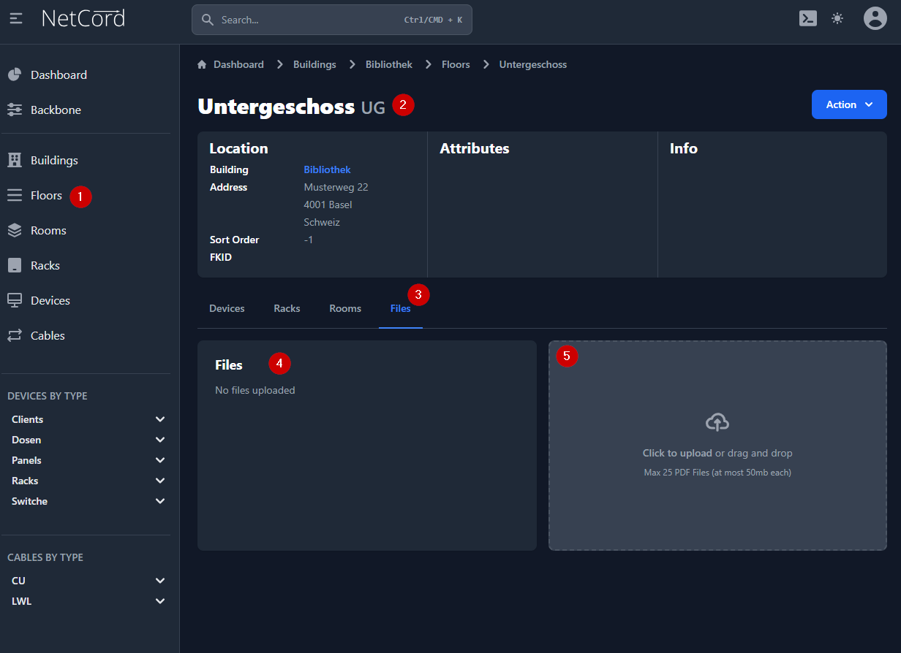Screen dimensions: 901x653
Task: Click the Buildings sidebar icon
Action: 15,161
